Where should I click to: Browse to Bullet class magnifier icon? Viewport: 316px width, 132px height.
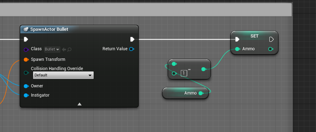coord(69,49)
